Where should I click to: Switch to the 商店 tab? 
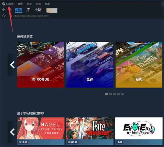tap(19, 10)
